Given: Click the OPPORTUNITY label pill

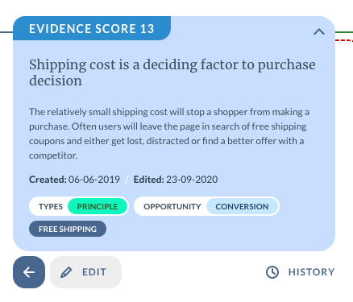Looking at the screenshot, I should 172,206.
